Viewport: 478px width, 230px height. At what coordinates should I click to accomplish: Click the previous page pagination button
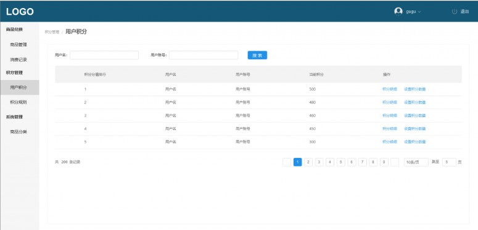(x=287, y=162)
